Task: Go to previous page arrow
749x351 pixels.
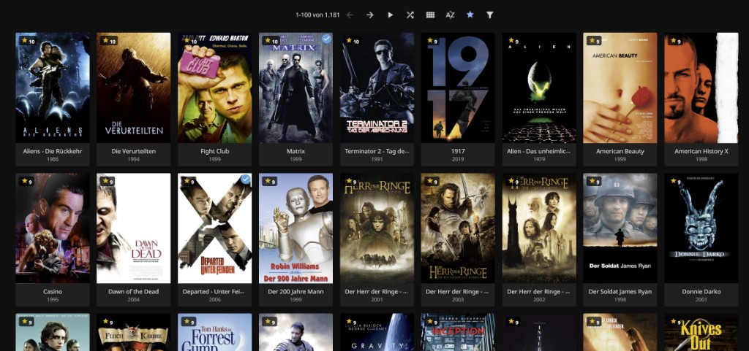Action: coord(350,15)
